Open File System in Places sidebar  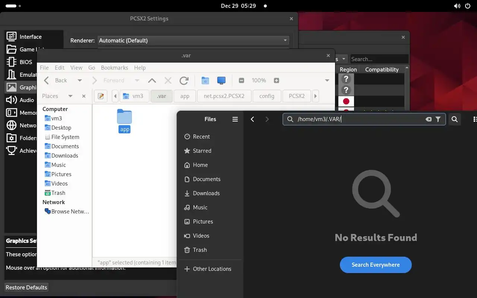(x=65, y=137)
